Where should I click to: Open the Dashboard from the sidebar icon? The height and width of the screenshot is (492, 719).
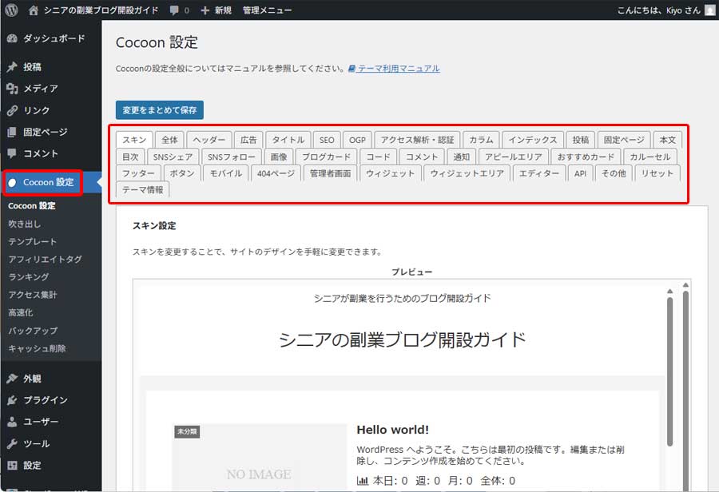pos(14,38)
